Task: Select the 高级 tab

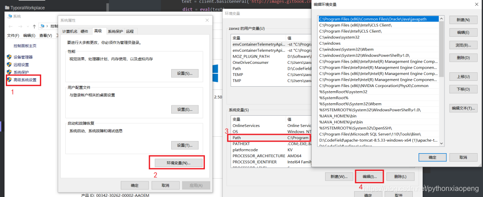Action: tap(98, 31)
